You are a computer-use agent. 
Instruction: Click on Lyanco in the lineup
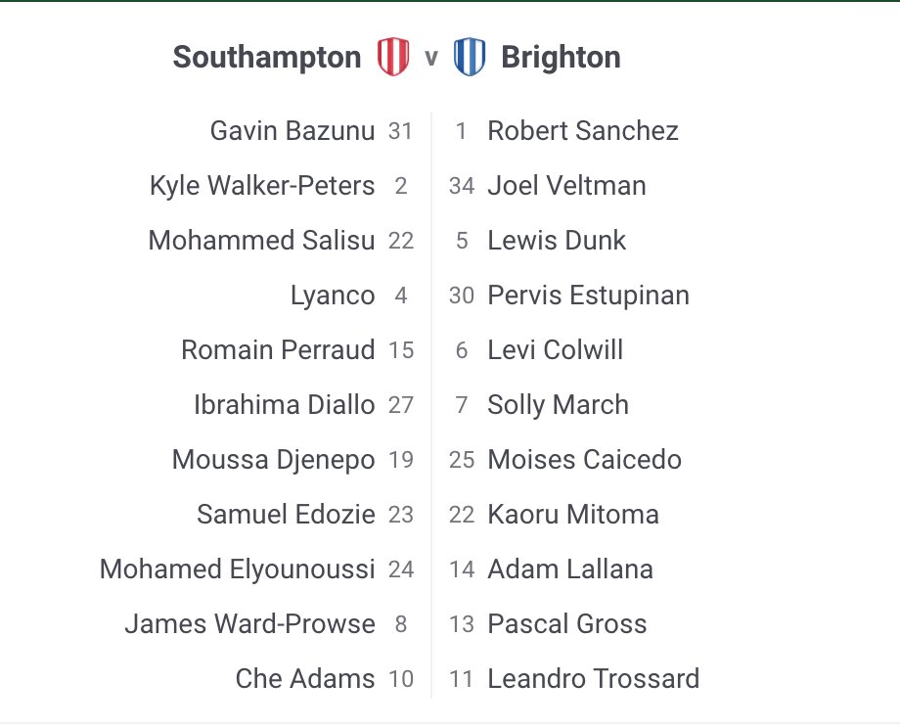(333, 296)
